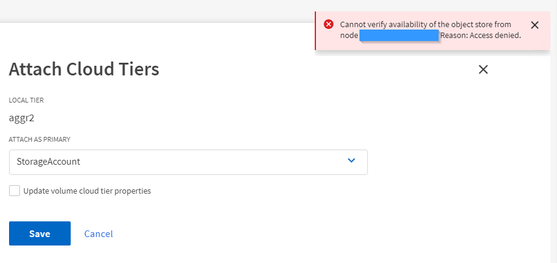This screenshot has height=263, width=557.
Task: Save the cloud tier attachment
Action: (x=39, y=233)
